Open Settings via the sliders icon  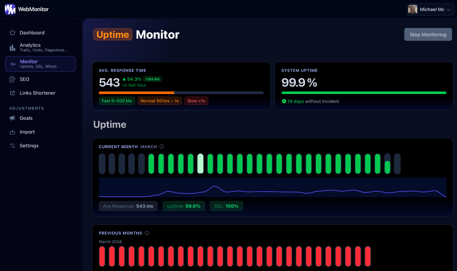pos(12,145)
